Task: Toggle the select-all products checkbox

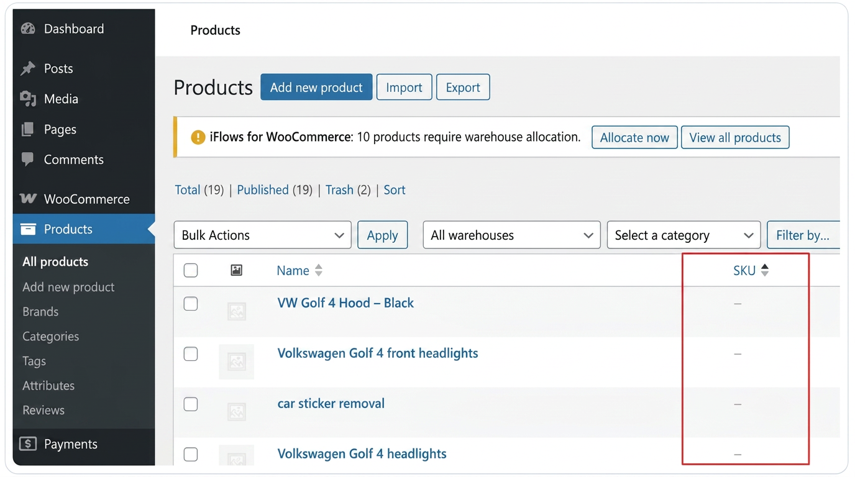Action: [191, 270]
